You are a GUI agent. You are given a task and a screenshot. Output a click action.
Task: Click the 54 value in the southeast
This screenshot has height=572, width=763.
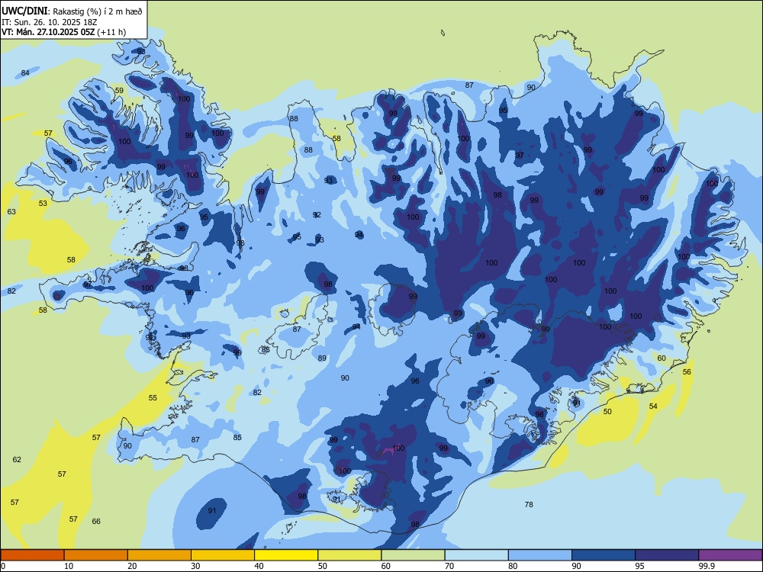tap(654, 407)
